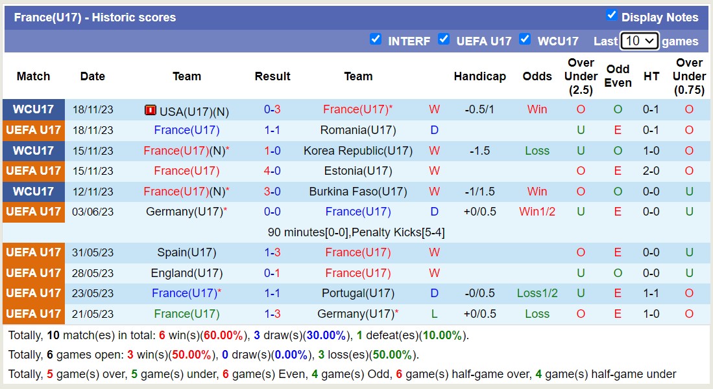Screen dimensions: 713x389
Task: Expand the Last games selector arrow
Action: [648, 40]
